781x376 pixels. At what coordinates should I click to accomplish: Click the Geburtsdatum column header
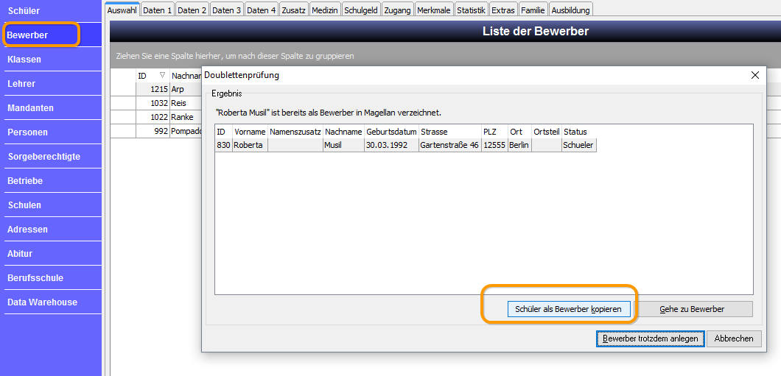(x=391, y=132)
